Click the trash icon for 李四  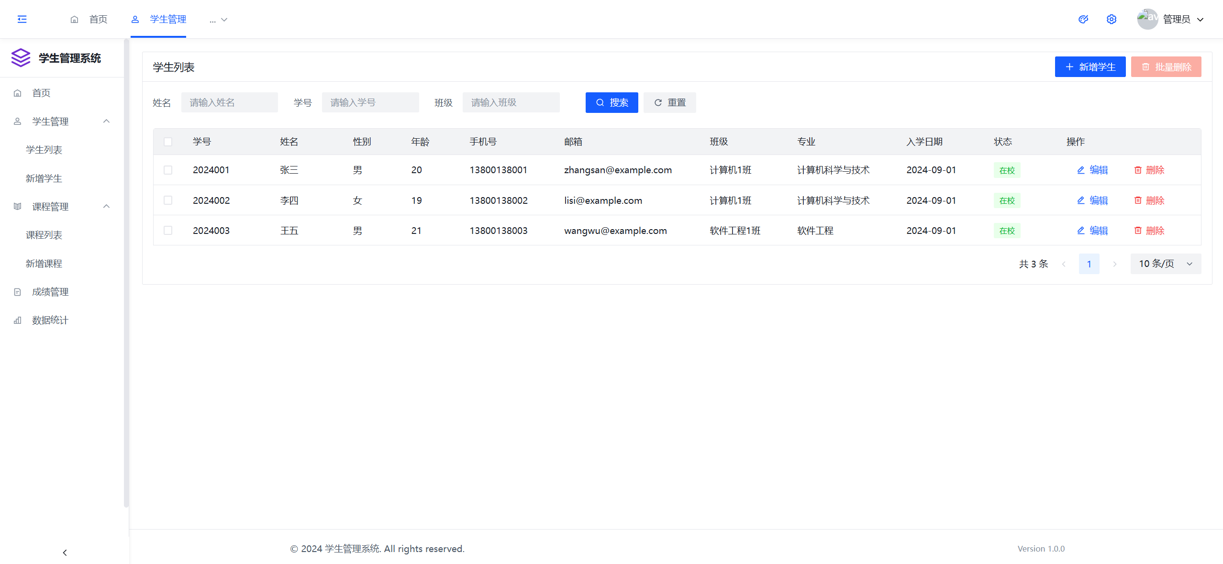[x=1138, y=200]
